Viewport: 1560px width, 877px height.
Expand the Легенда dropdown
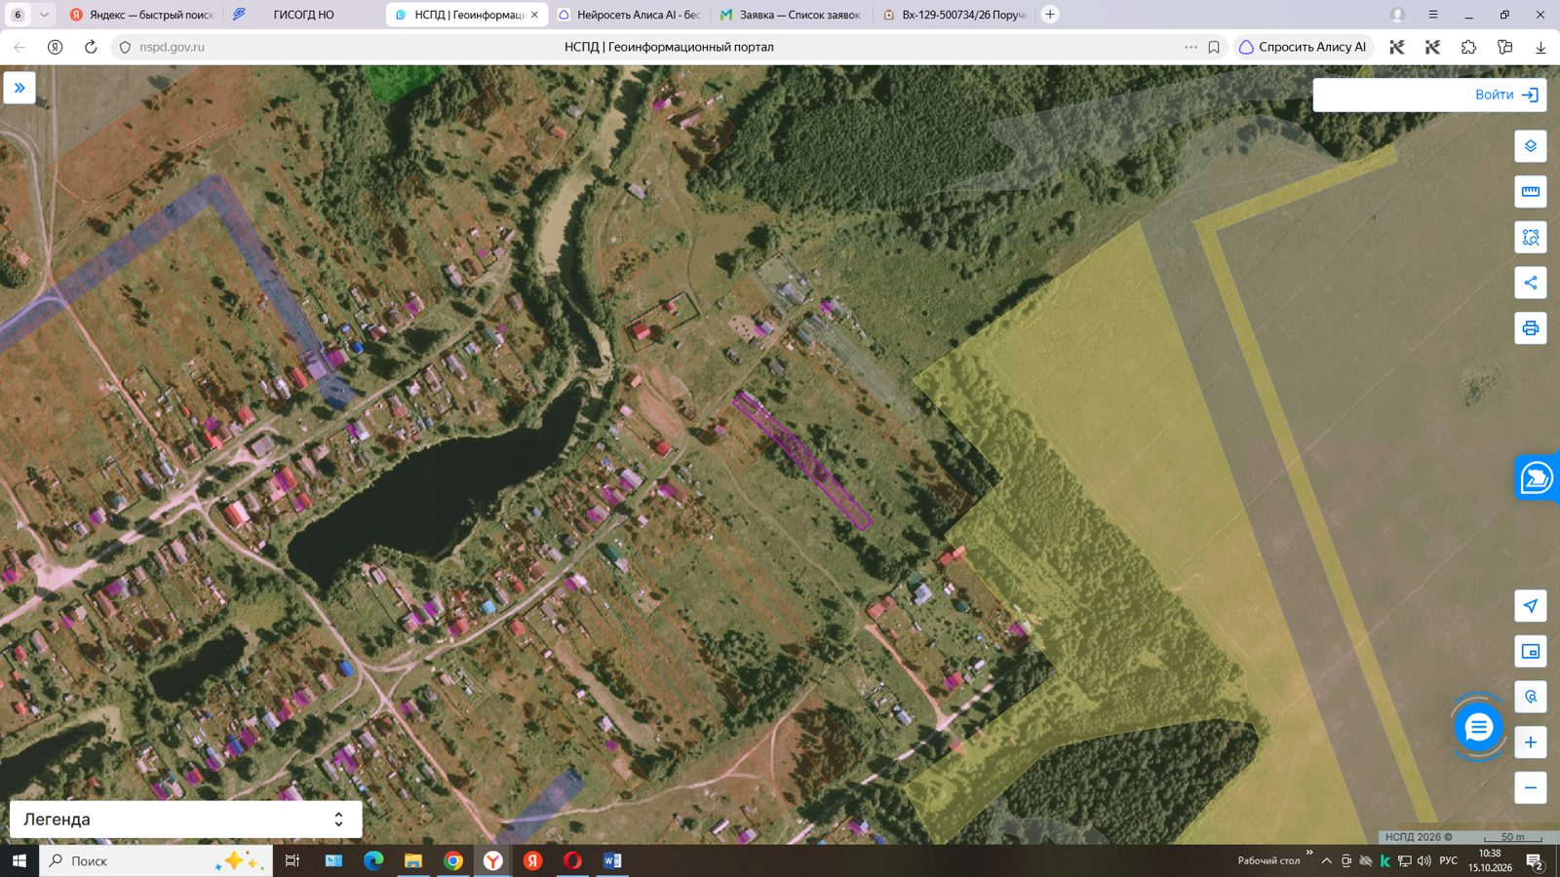pyautogui.click(x=185, y=820)
